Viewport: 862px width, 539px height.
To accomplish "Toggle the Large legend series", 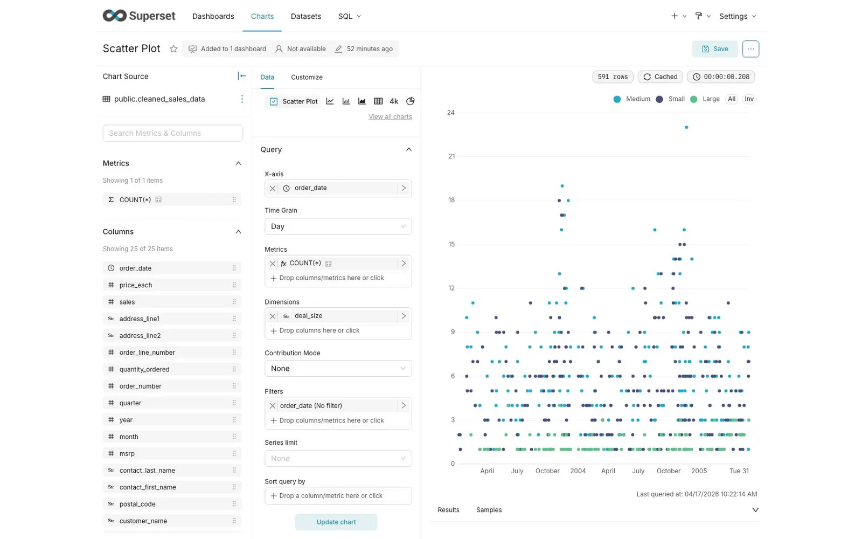I will pos(705,99).
